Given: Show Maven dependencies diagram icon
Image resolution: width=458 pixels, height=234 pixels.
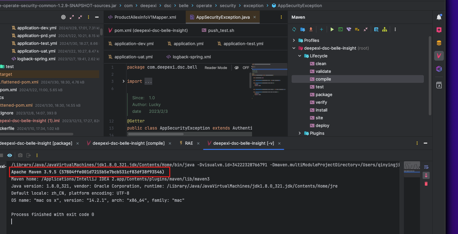Looking at the screenshot, I should coord(385,29).
